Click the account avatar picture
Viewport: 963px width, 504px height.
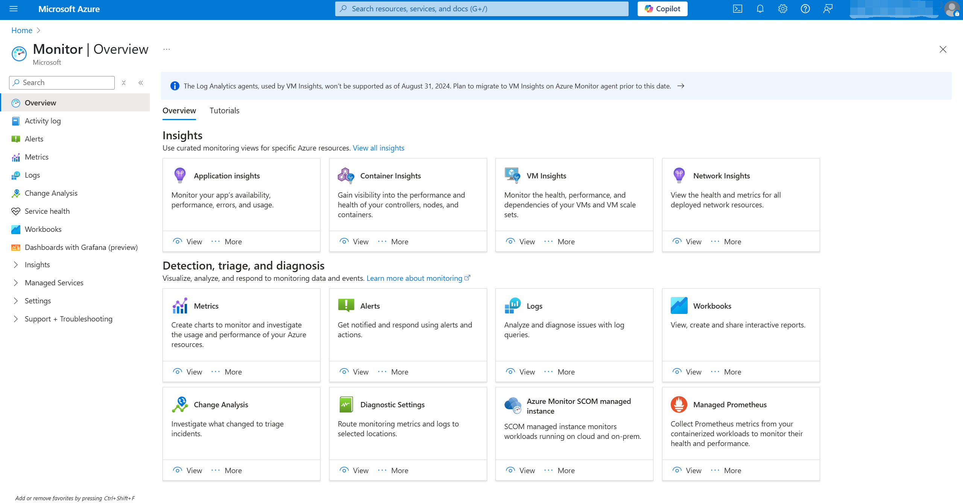(952, 9)
